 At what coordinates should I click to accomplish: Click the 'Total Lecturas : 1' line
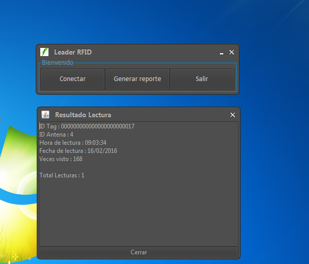(x=62, y=175)
